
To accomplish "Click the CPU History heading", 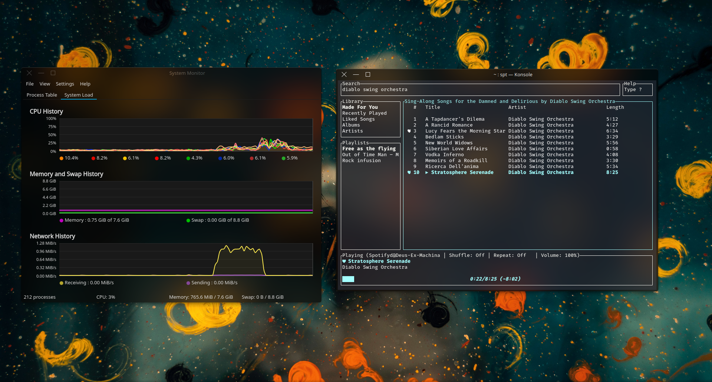I will point(46,111).
